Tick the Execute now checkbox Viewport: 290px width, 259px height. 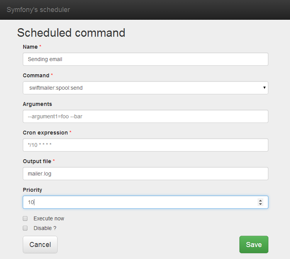coord(25,218)
